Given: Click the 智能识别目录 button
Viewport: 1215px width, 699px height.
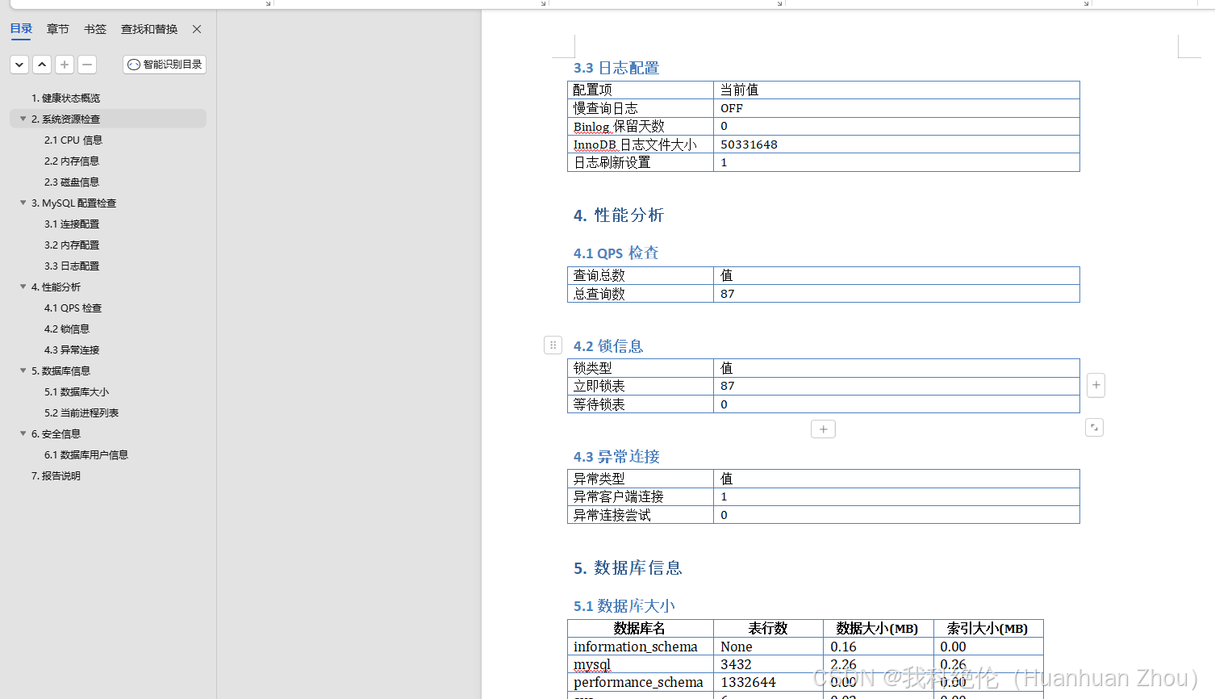Looking at the screenshot, I should click(165, 65).
